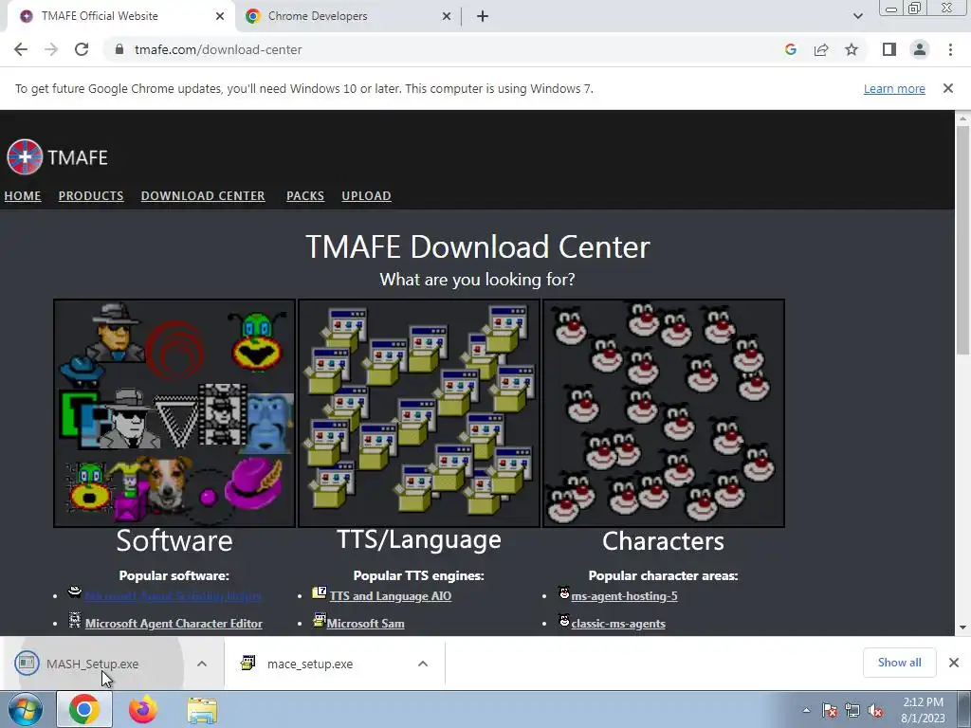Open classic-ms-agents link
971x728 pixels.
point(618,624)
